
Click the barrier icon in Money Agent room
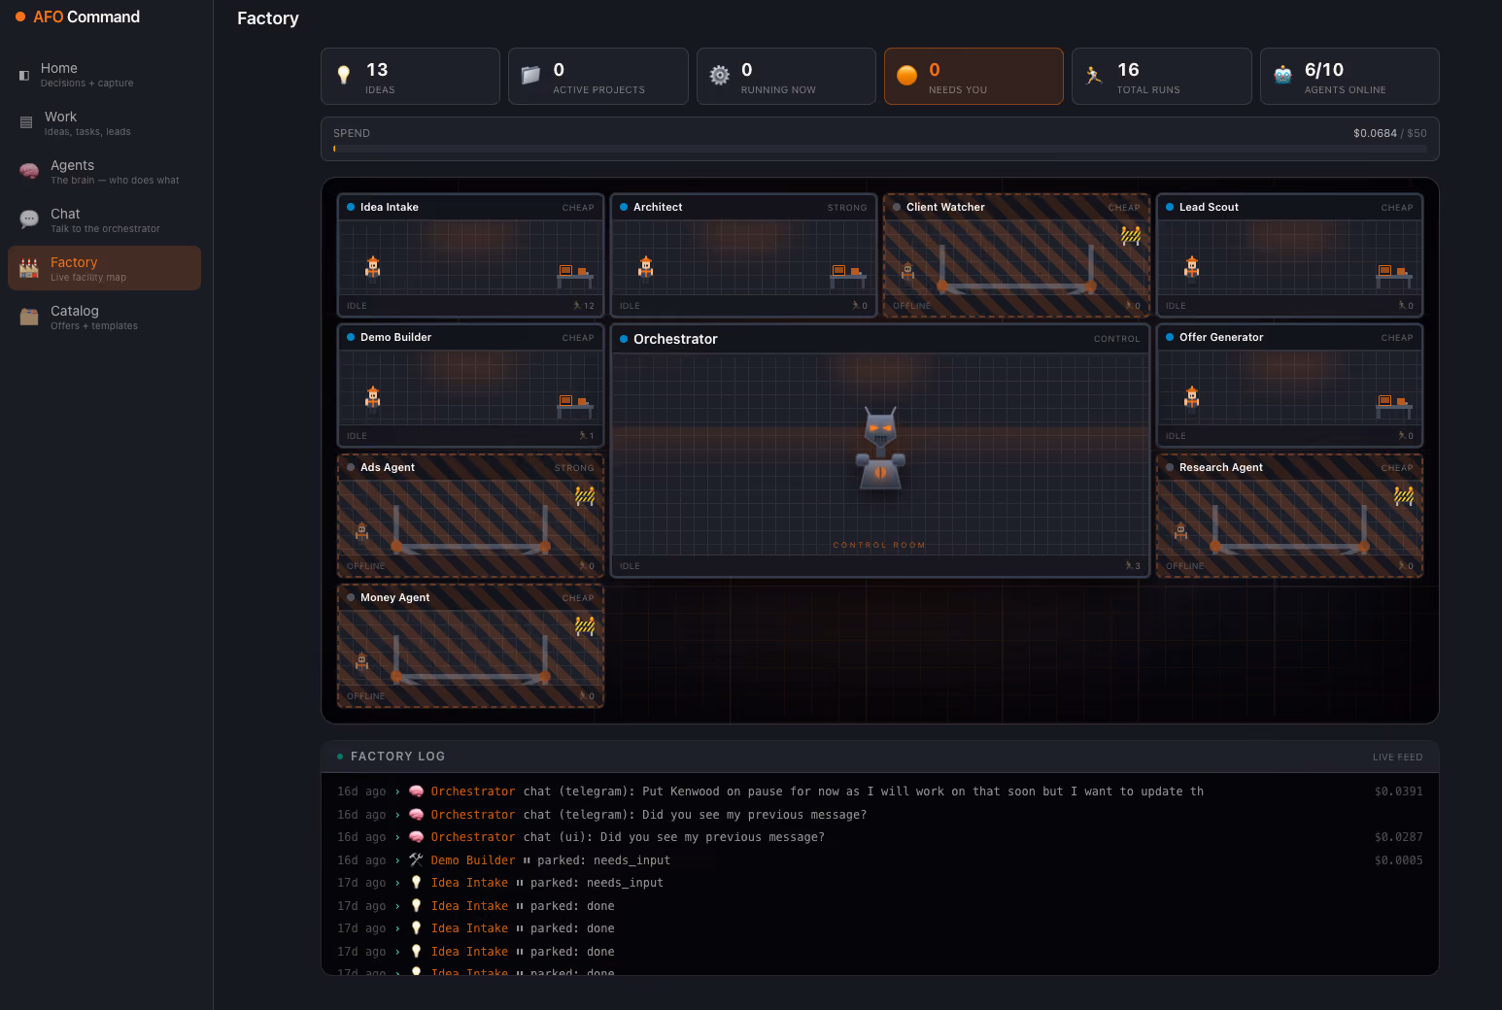click(585, 626)
